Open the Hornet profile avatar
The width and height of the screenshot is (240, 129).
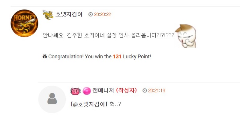[x=24, y=23]
